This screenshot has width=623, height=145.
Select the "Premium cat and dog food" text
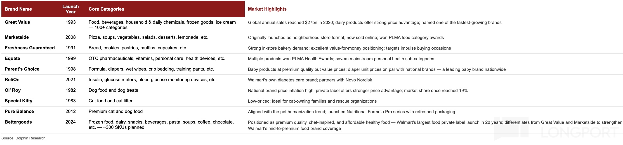[115, 111]
